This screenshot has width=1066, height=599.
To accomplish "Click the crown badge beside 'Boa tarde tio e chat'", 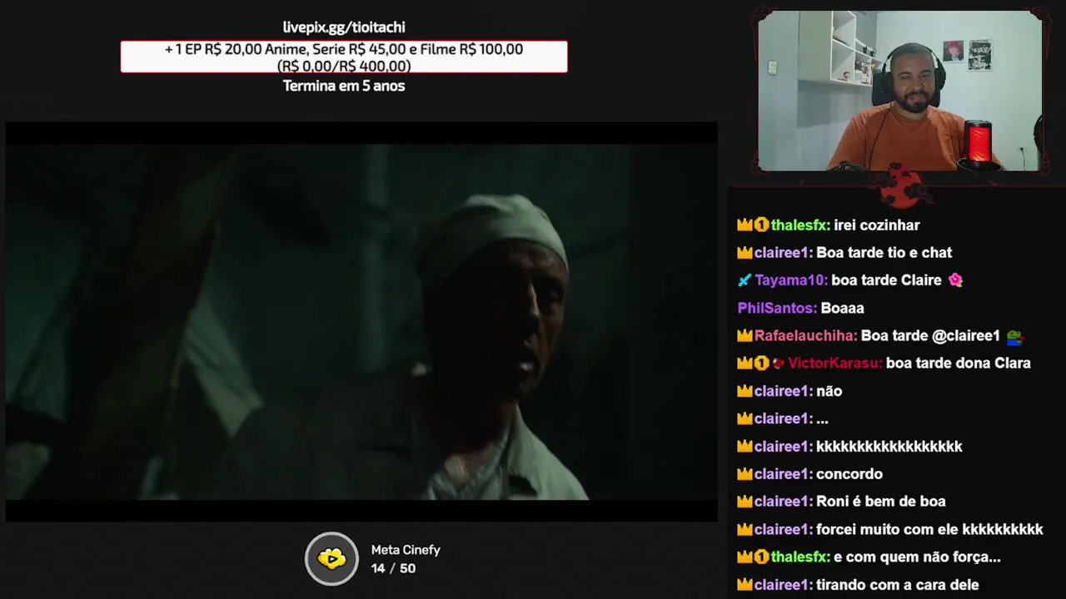I will [x=745, y=253].
